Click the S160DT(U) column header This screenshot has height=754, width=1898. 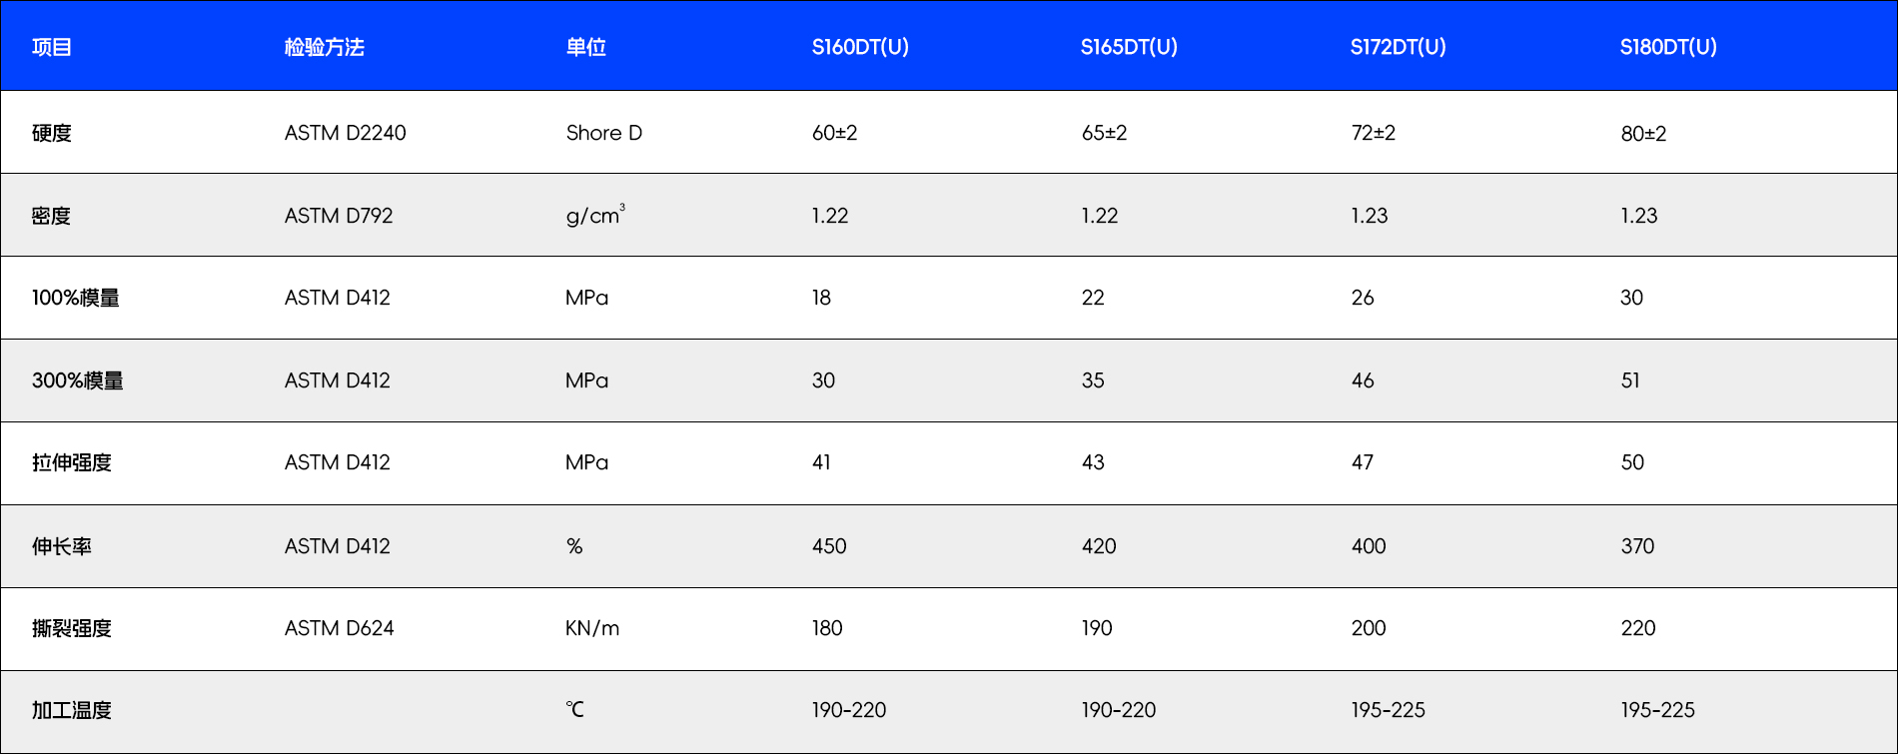coord(860,47)
